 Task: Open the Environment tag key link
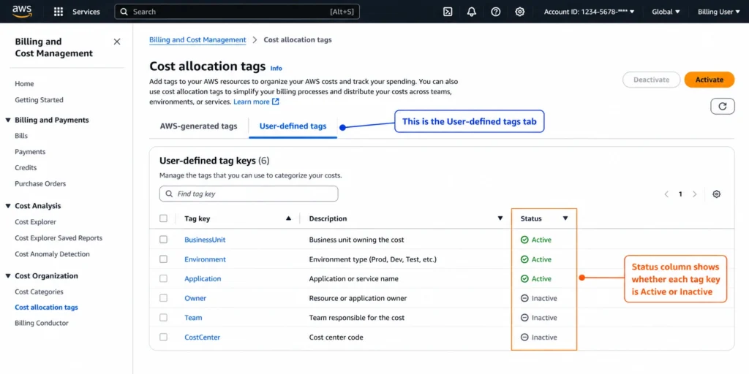coord(206,259)
